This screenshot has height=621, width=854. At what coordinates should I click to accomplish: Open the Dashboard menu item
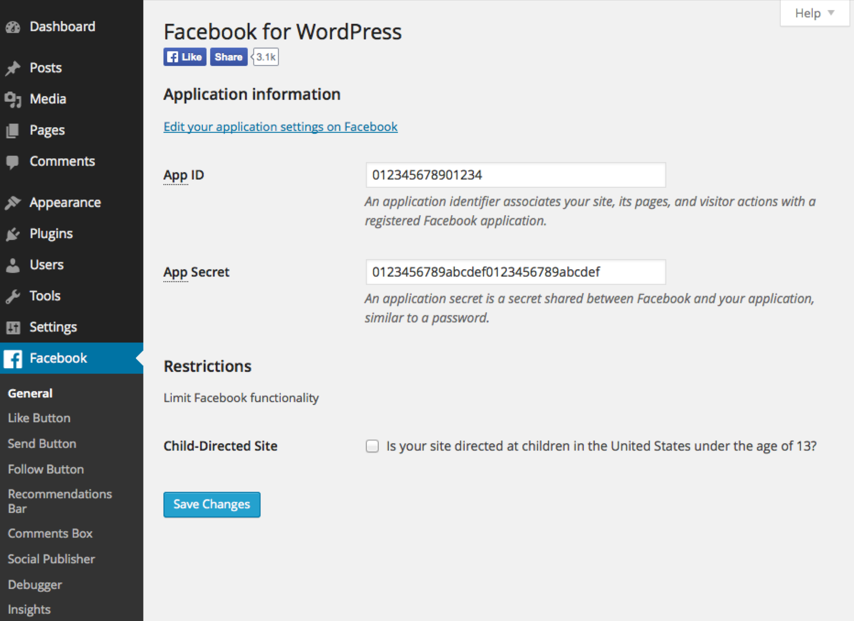click(x=62, y=27)
